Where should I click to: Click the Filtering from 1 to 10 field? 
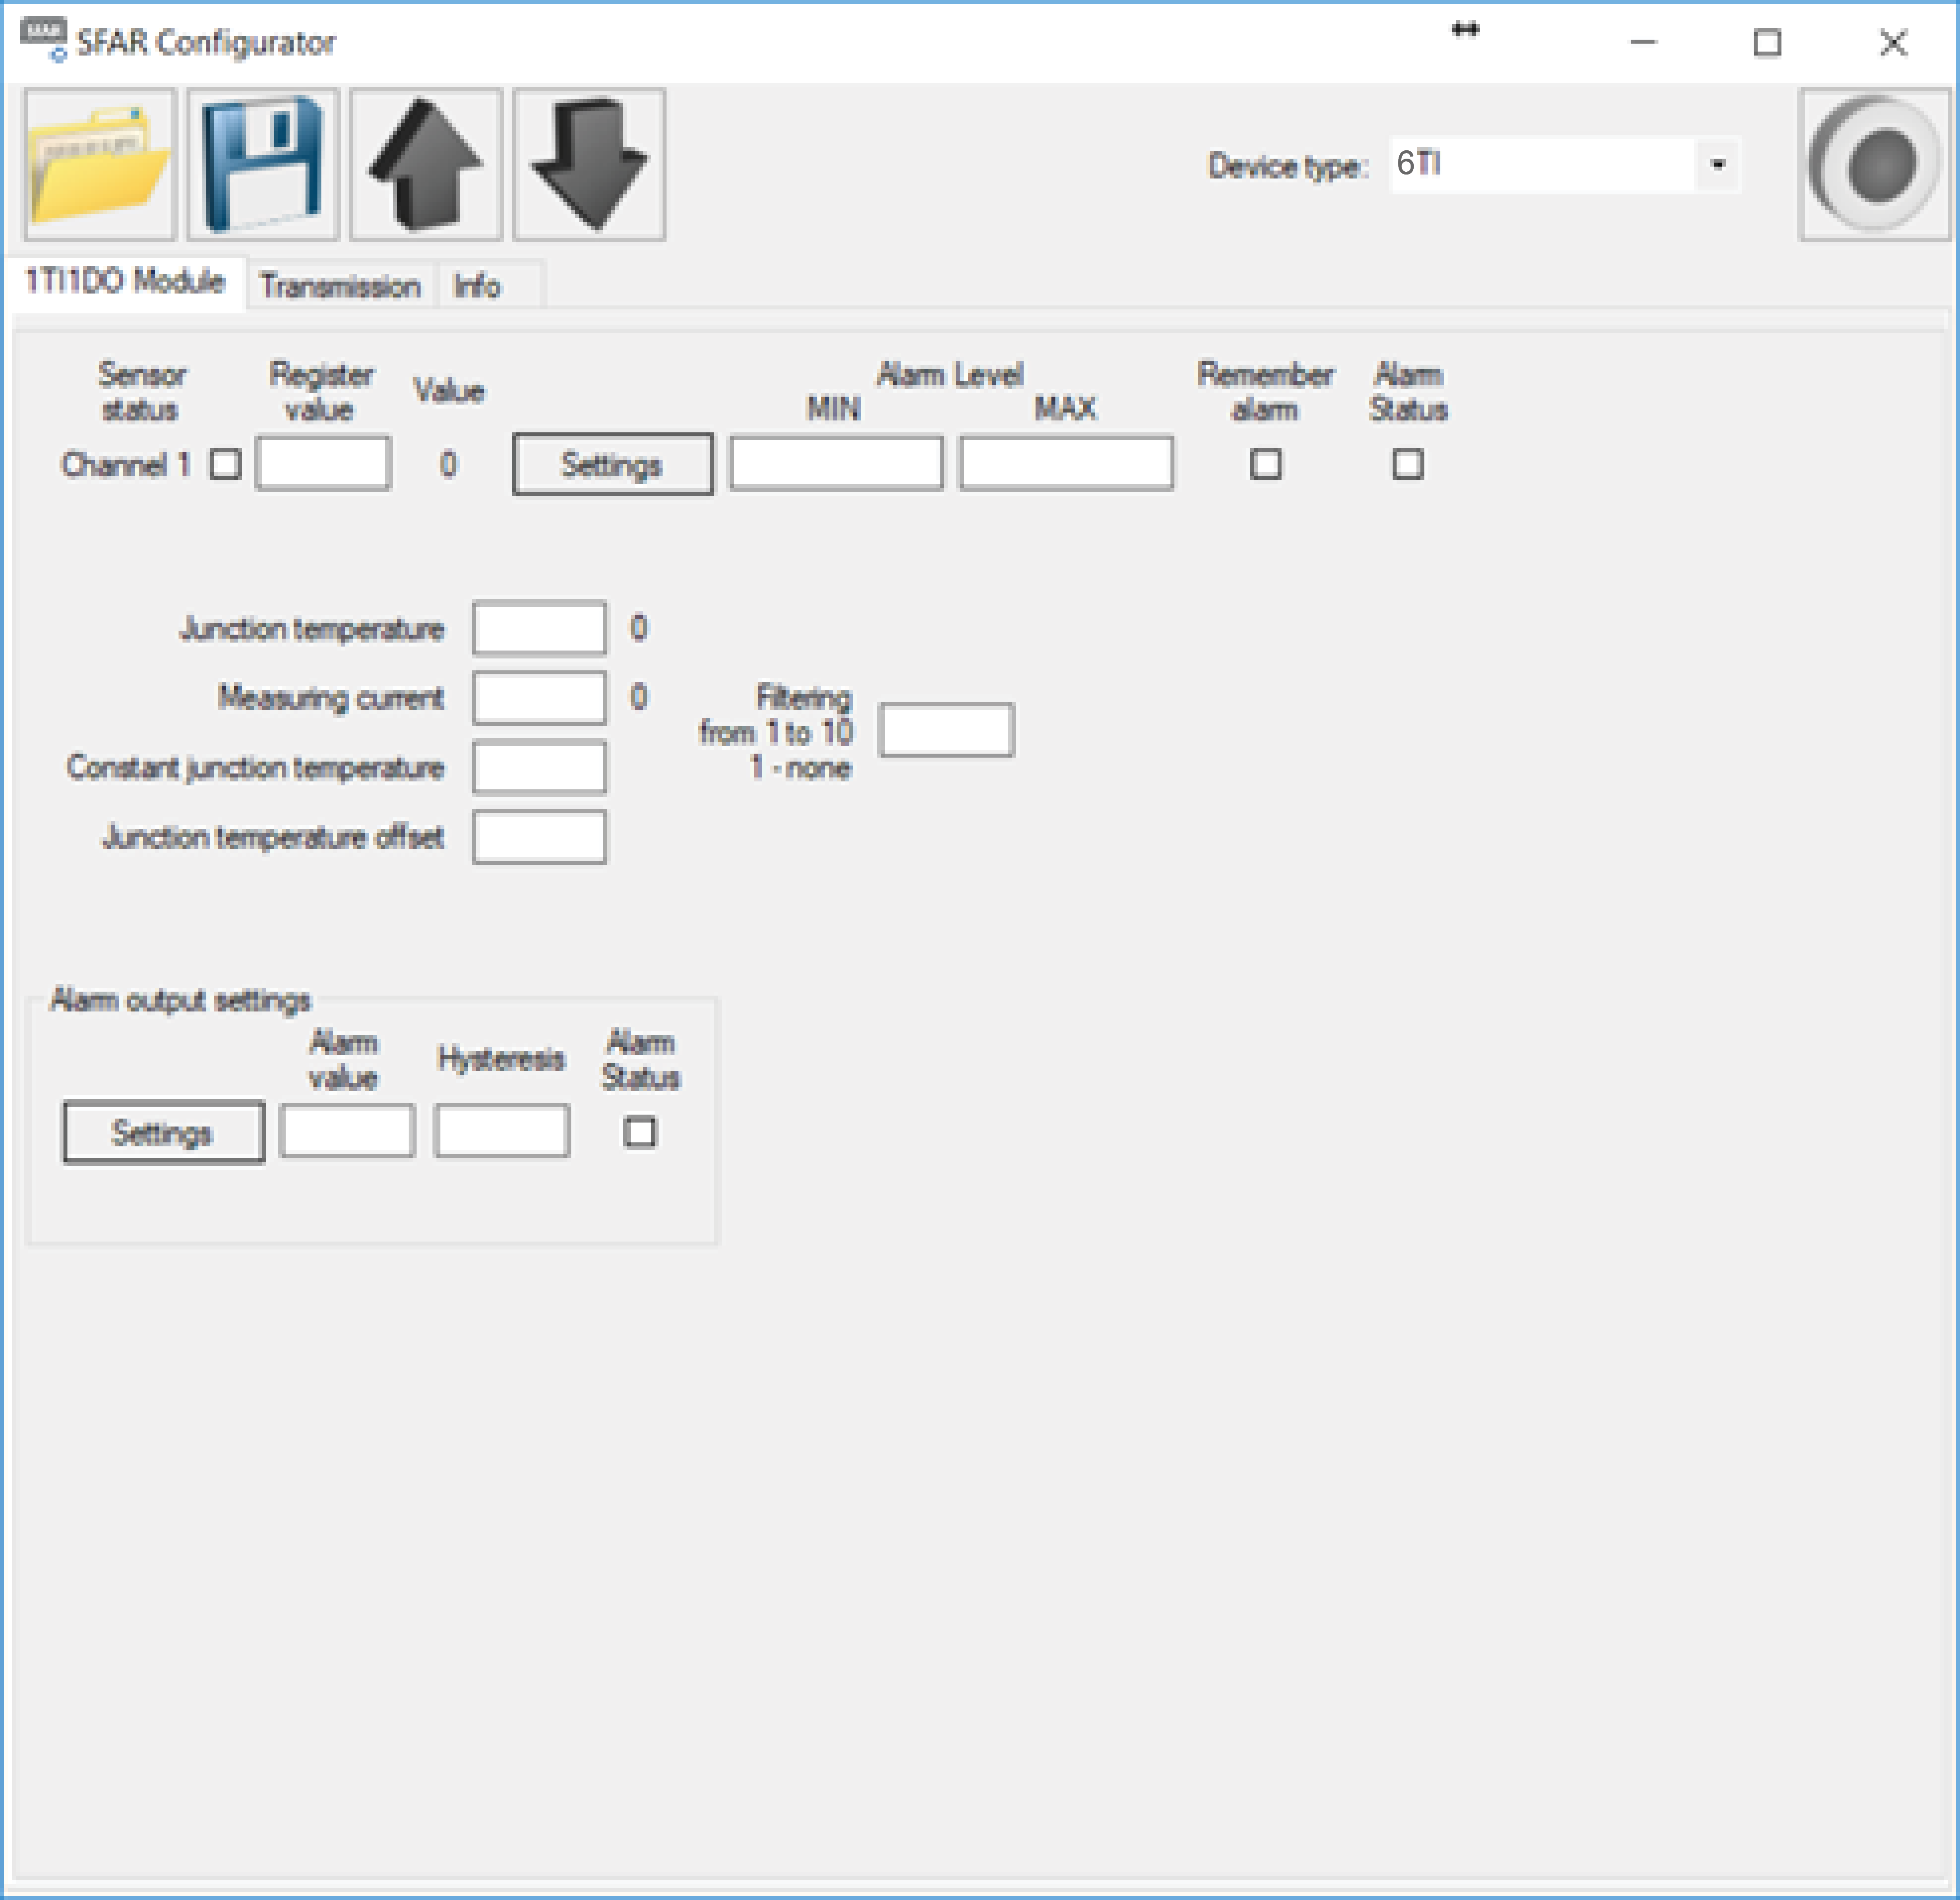pos(946,730)
